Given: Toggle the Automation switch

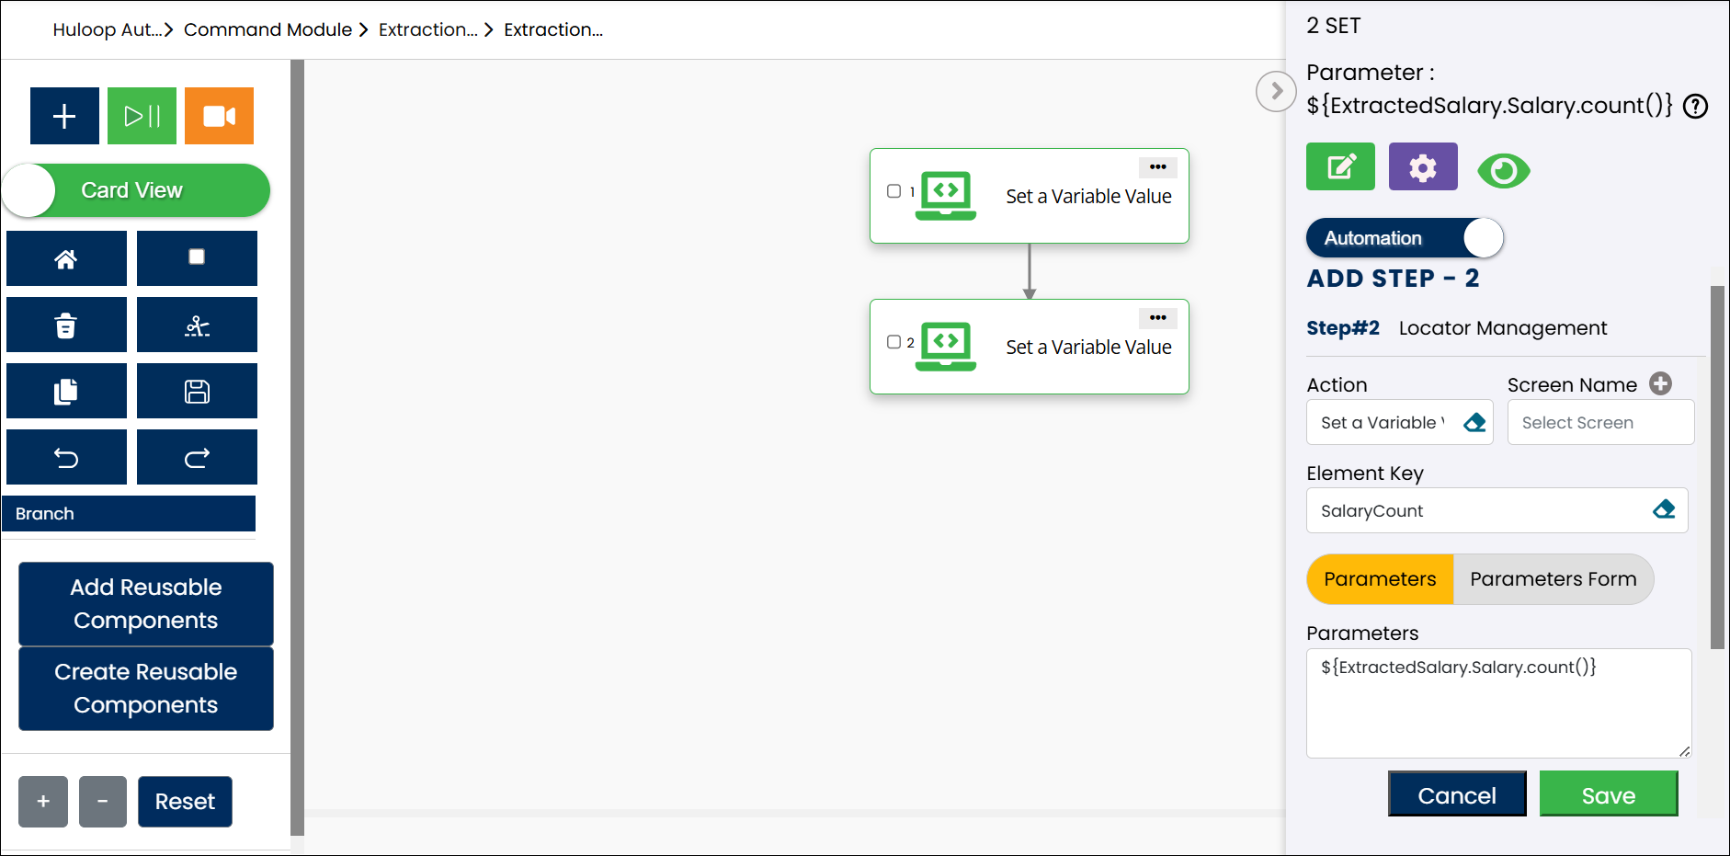Looking at the screenshot, I should click(x=1404, y=238).
